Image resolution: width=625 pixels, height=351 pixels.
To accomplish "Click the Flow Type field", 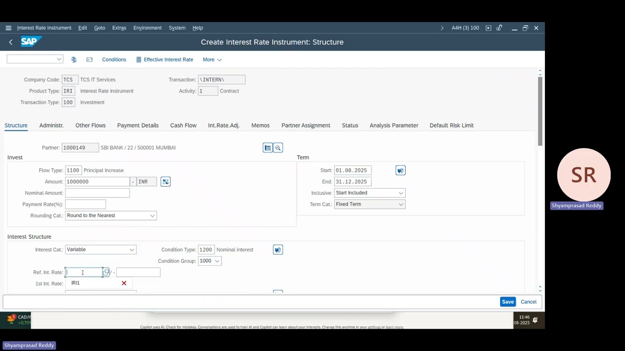I will (73, 171).
